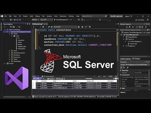Click the bookmark toolbar icon
The height and width of the screenshot is (113, 151).
pos(100,20)
